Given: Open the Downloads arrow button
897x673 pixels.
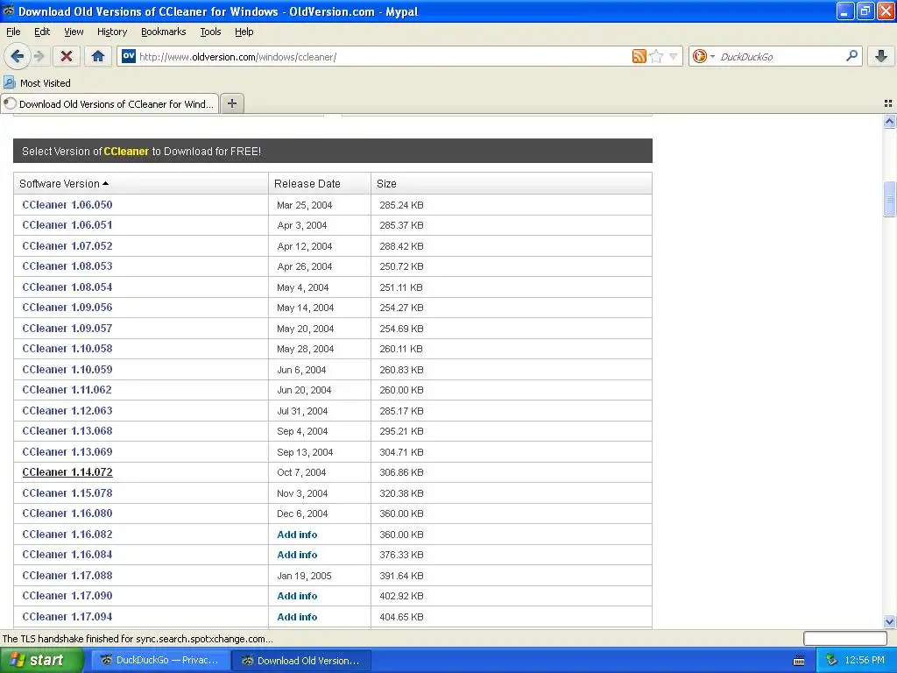Looking at the screenshot, I should pos(881,56).
